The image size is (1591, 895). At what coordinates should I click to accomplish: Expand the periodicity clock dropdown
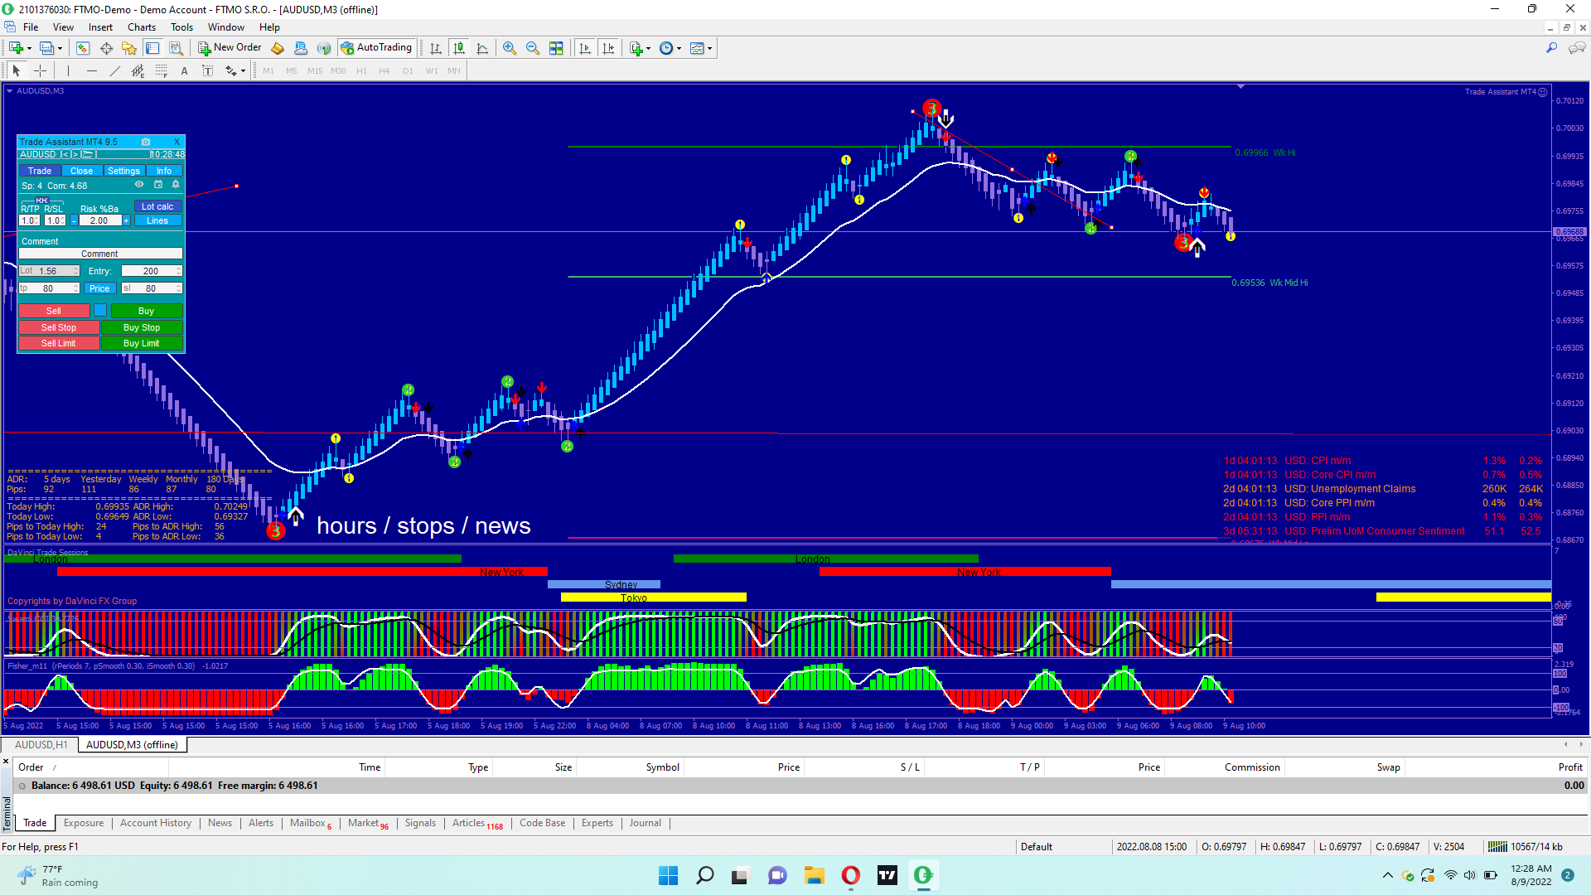679,49
